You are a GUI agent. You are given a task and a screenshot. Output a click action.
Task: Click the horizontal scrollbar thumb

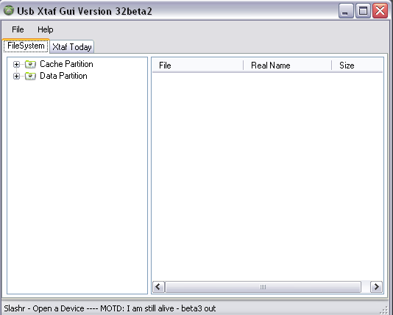click(263, 287)
